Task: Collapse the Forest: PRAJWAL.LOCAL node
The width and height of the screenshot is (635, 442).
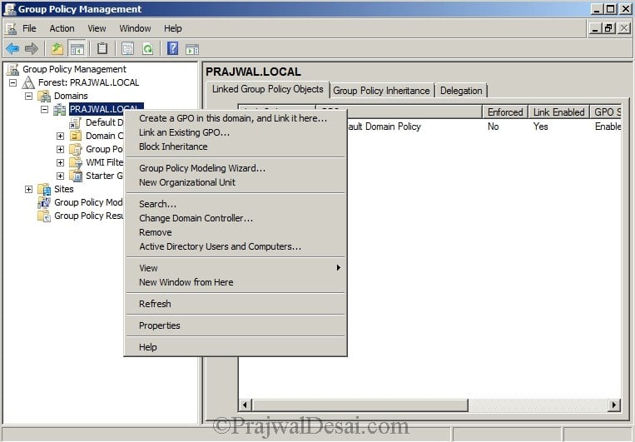Action: 13,82
